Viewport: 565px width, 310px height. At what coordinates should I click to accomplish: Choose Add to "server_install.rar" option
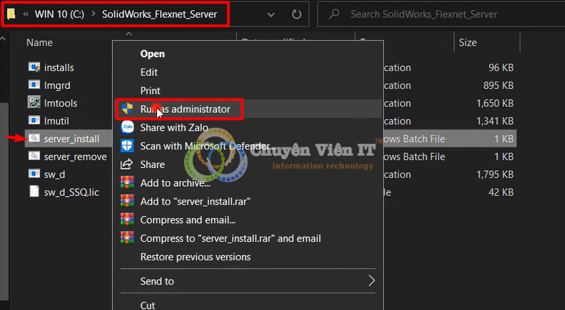(x=195, y=201)
